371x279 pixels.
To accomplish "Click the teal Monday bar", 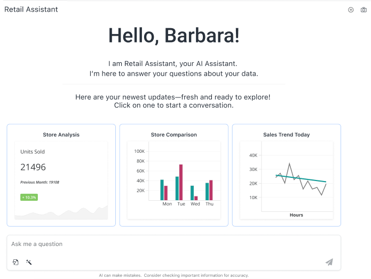I will coord(162,190).
